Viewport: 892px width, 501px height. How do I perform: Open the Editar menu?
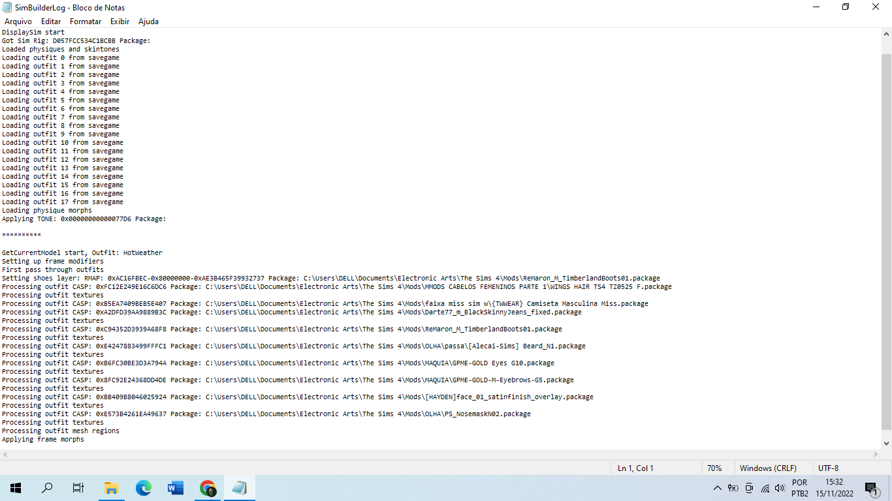[x=51, y=22]
